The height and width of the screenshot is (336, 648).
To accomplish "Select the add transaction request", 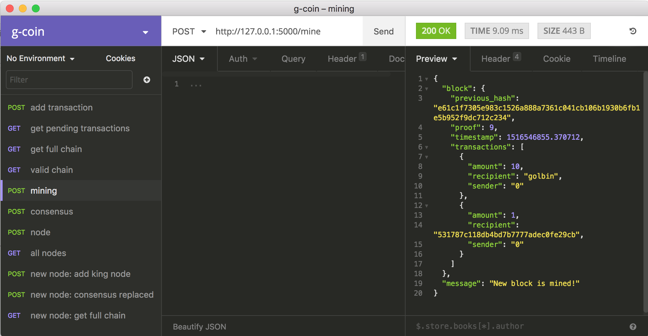I will (81, 108).
